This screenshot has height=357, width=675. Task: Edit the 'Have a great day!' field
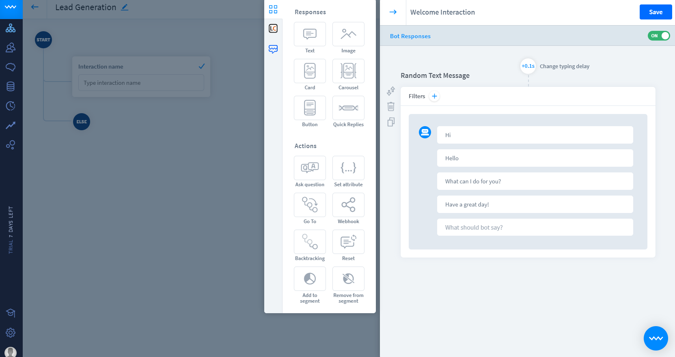coord(535,204)
